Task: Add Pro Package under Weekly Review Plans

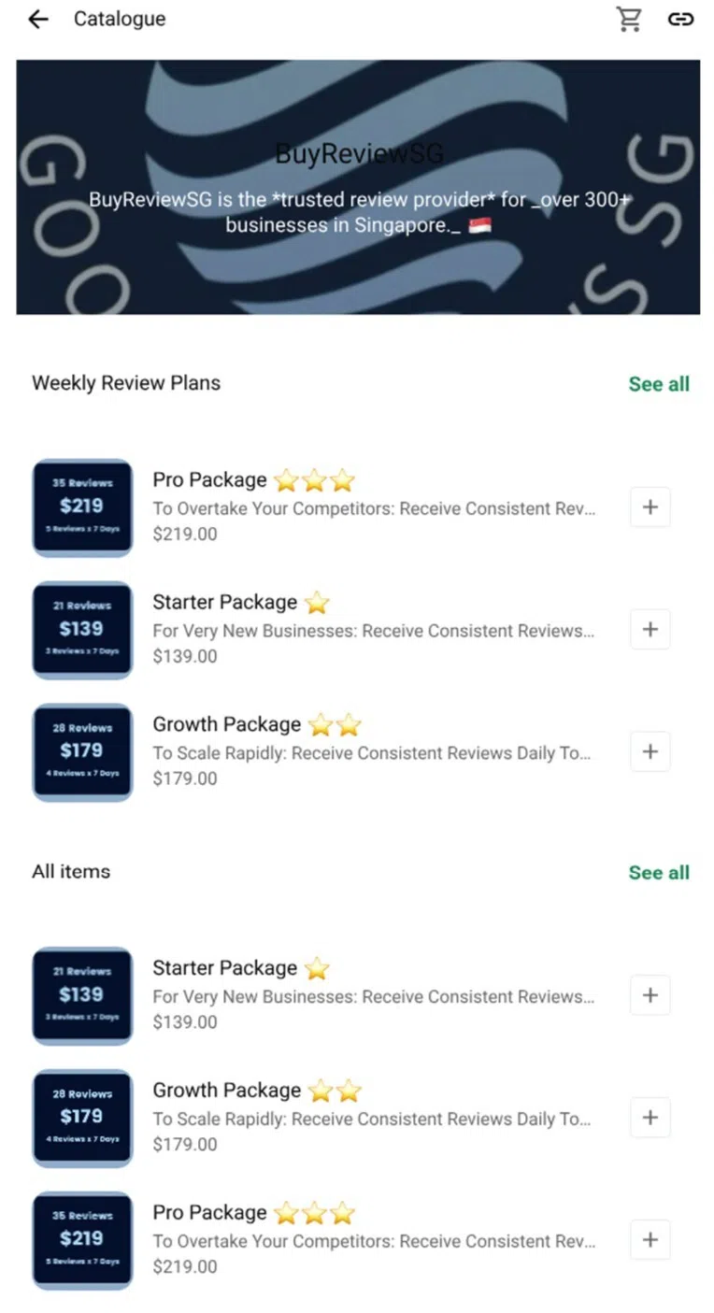Action: [650, 507]
